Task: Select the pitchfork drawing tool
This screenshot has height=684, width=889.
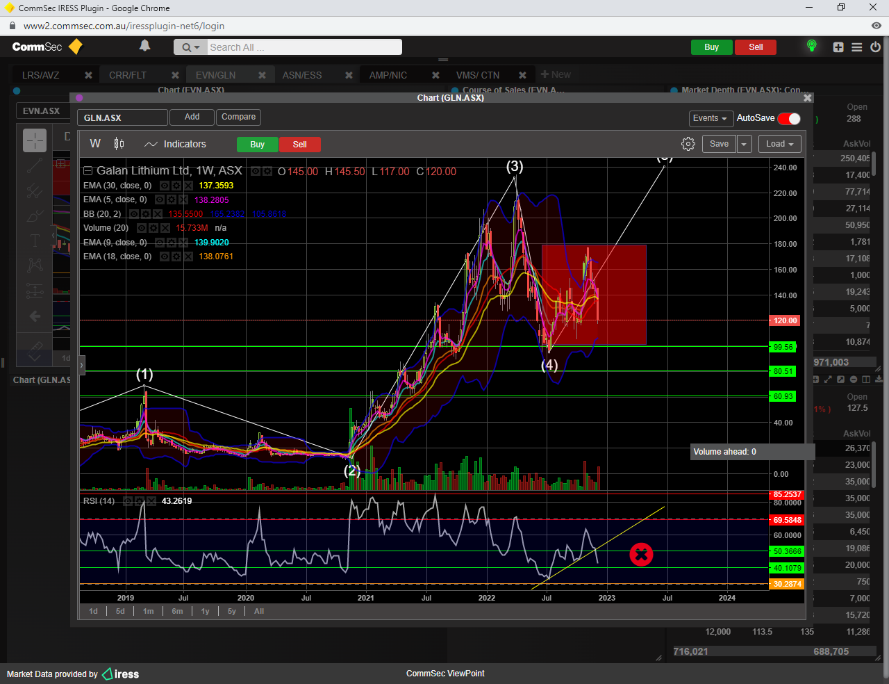Action: [35, 190]
